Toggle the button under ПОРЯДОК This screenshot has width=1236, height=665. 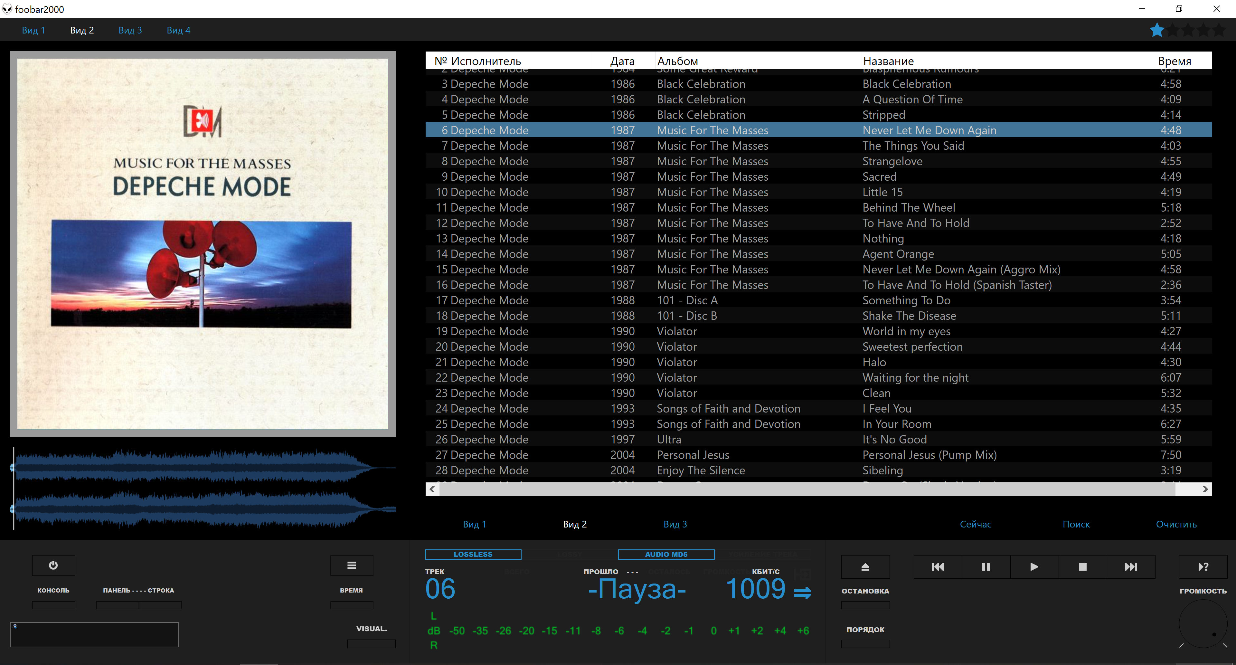click(x=865, y=644)
